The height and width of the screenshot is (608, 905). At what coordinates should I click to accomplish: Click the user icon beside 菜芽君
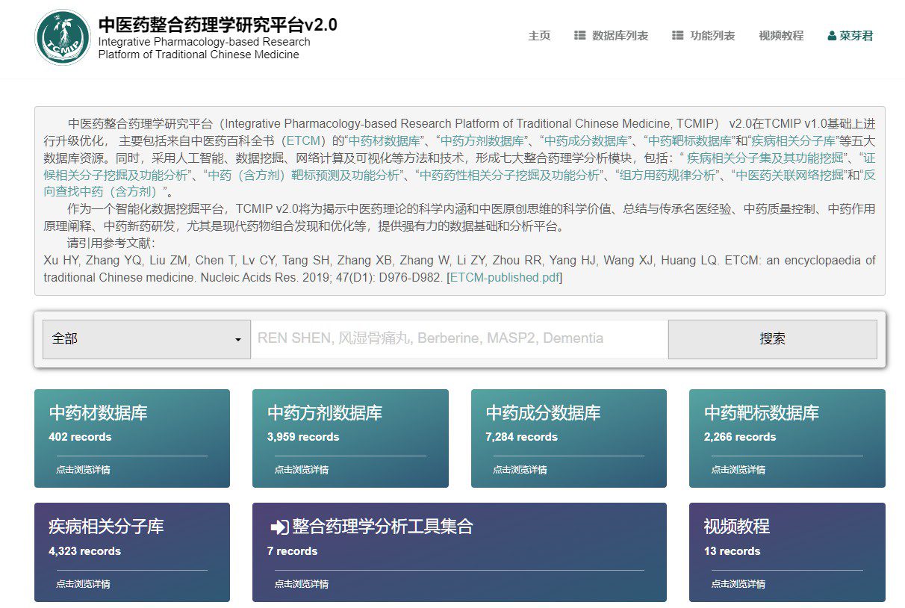click(x=832, y=36)
